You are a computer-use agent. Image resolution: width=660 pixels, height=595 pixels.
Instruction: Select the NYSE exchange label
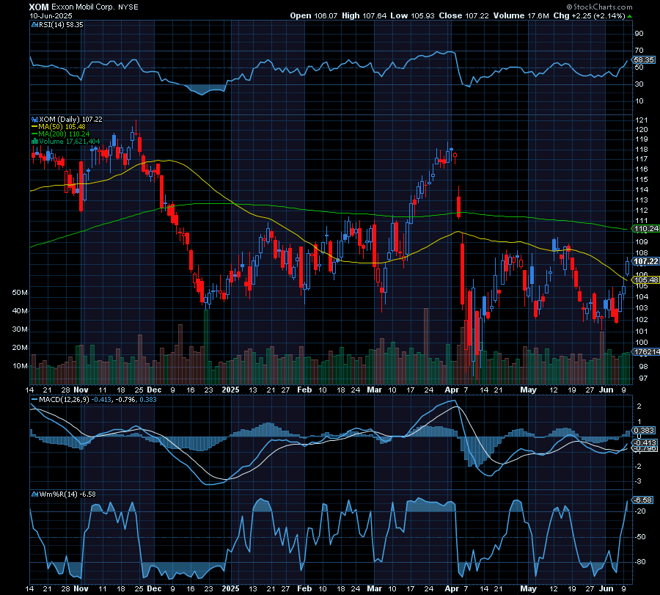(129, 7)
